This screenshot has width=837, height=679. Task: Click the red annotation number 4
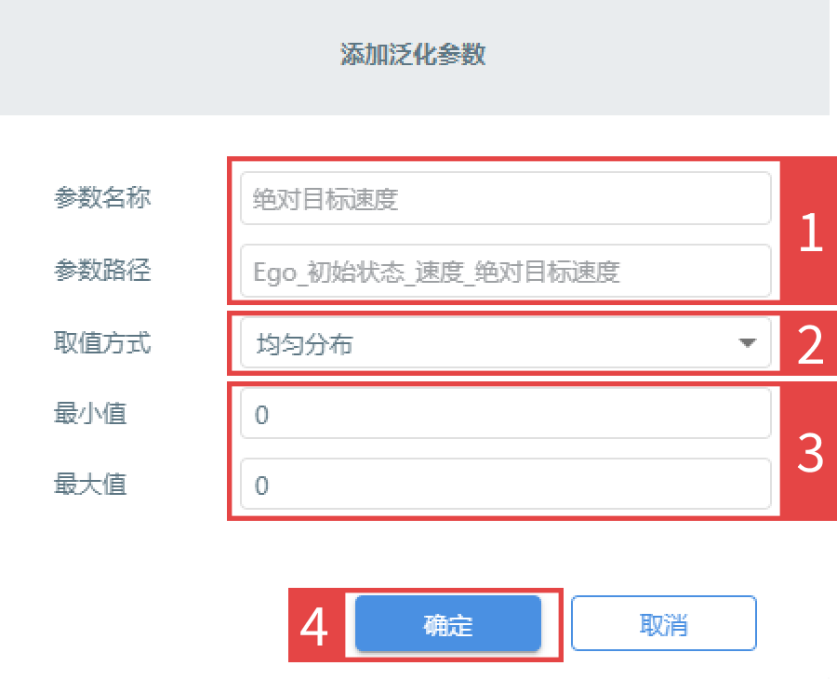coord(314,626)
